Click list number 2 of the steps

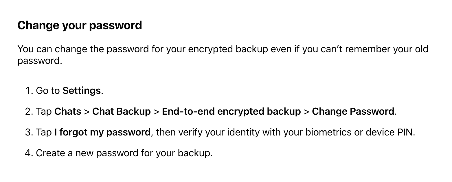click(x=29, y=112)
